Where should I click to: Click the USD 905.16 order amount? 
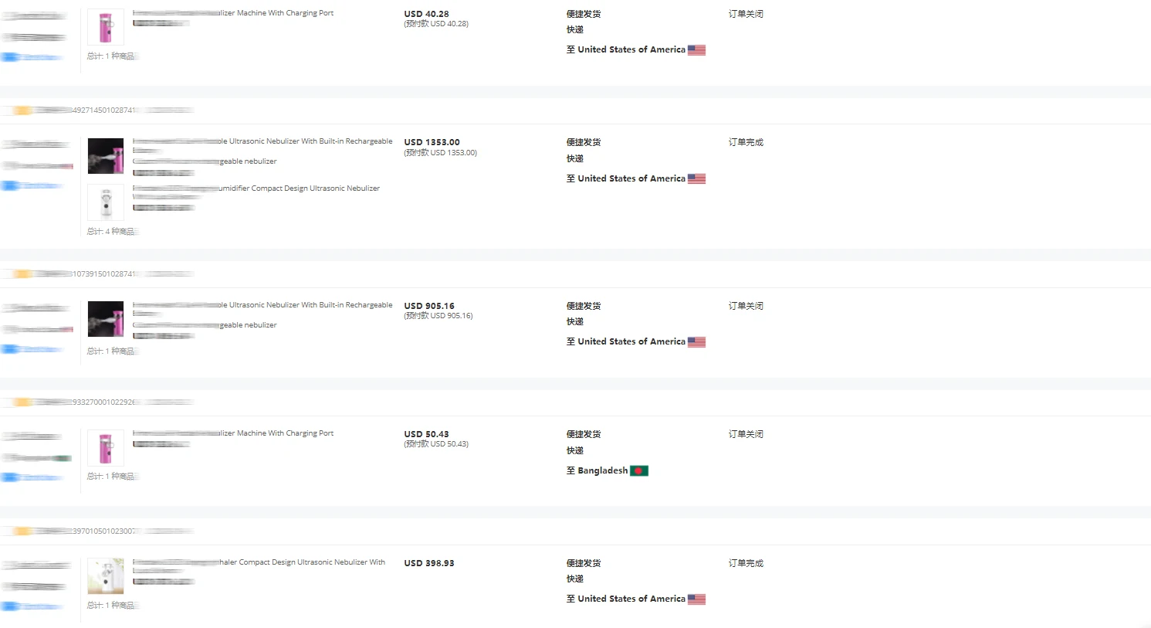point(429,306)
